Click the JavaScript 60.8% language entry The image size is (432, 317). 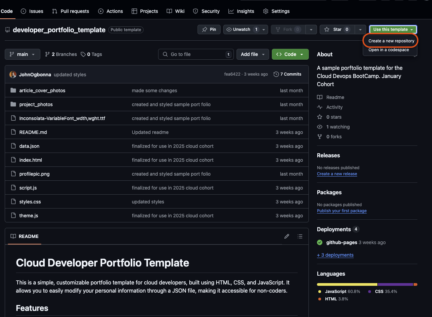339,292
